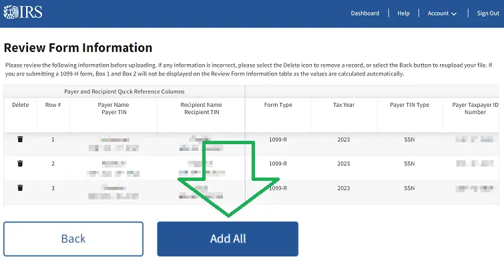This screenshot has width=504, height=267.
Task: Select the Form Type column header
Action: (x=278, y=105)
